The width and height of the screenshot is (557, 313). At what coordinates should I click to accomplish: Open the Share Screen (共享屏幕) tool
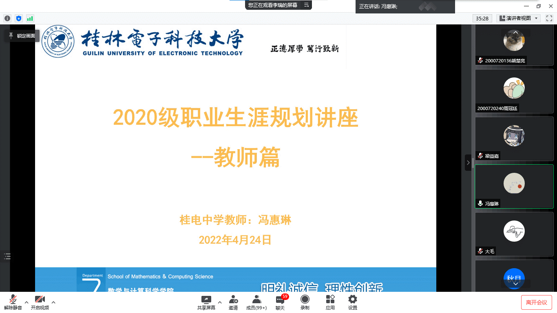pyautogui.click(x=206, y=302)
